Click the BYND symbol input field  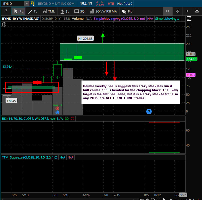pyautogui.click(x=13, y=3)
